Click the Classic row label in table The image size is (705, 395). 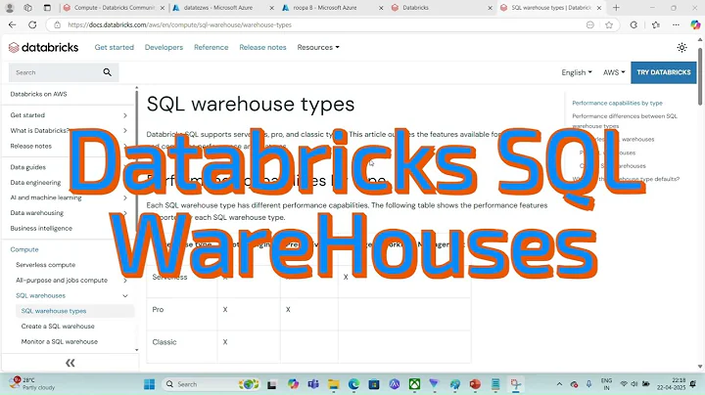pos(164,342)
